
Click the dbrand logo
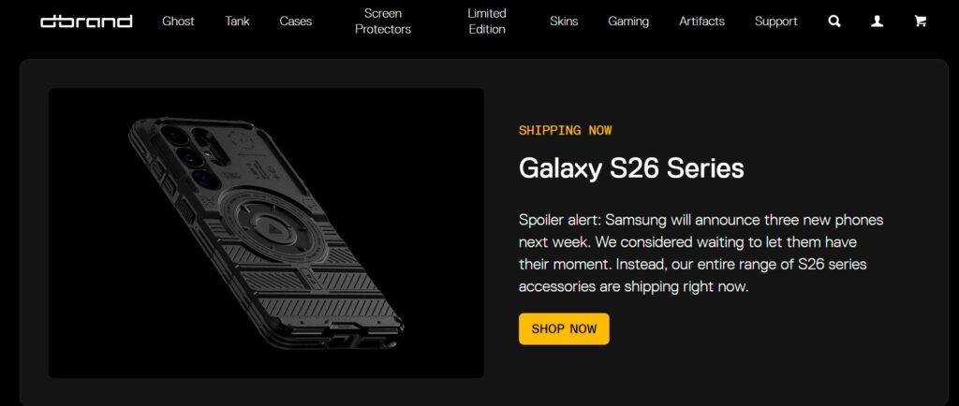tap(86, 21)
